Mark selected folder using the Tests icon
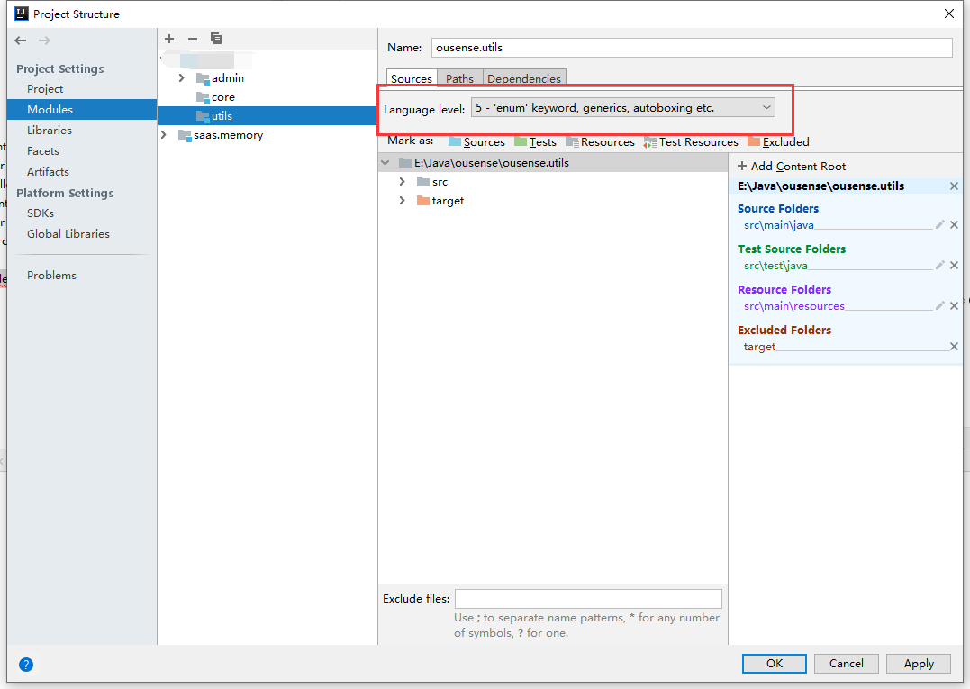Viewport: 970px width, 689px height. 521,141
